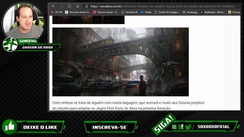Open the Twitter bookmark

(146, 12)
